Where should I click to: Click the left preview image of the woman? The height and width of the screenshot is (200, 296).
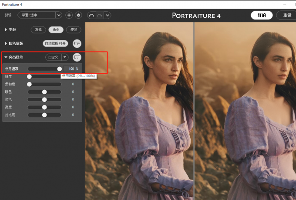click(139, 111)
